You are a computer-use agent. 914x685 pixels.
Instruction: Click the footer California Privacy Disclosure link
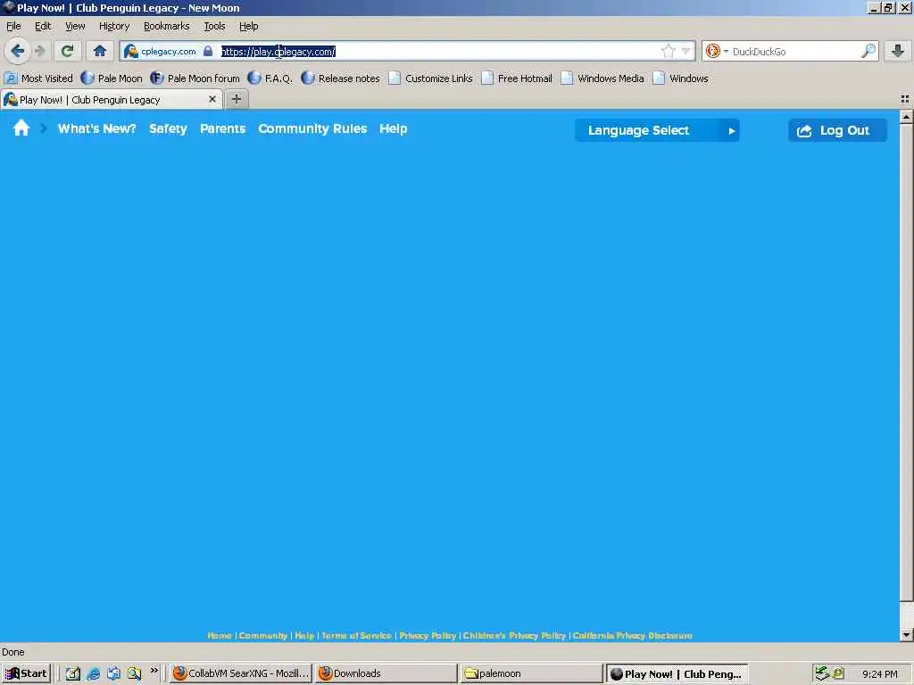tap(633, 635)
